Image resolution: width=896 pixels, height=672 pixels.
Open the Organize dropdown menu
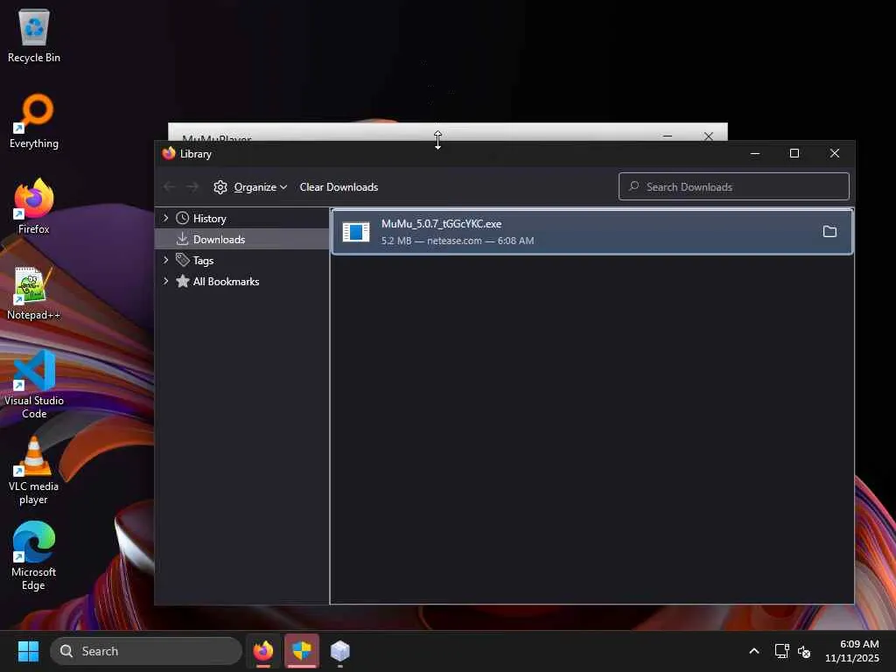[x=251, y=187]
